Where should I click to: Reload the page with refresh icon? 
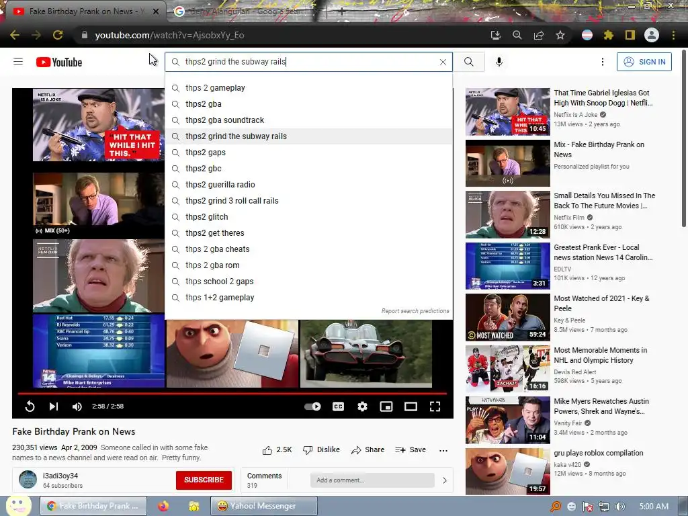click(x=58, y=35)
